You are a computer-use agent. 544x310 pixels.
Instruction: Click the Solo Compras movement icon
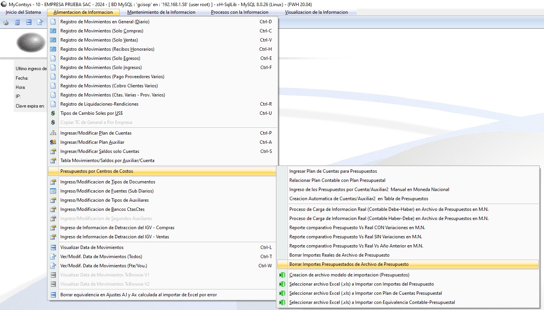53,31
